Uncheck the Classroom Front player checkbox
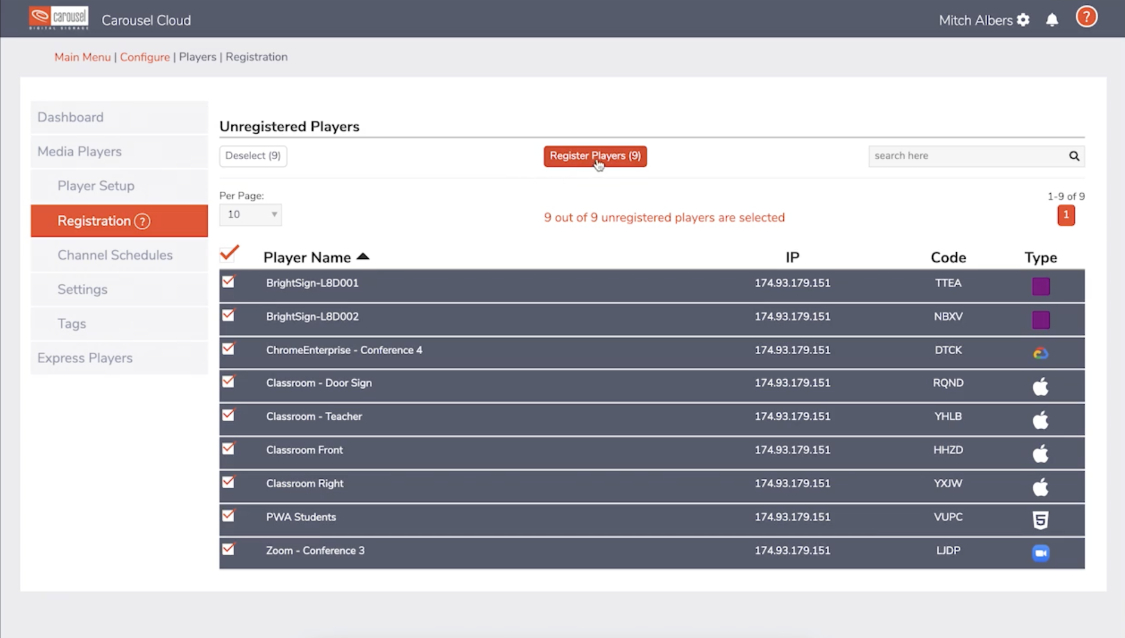Image resolution: width=1125 pixels, height=638 pixels. 228,449
